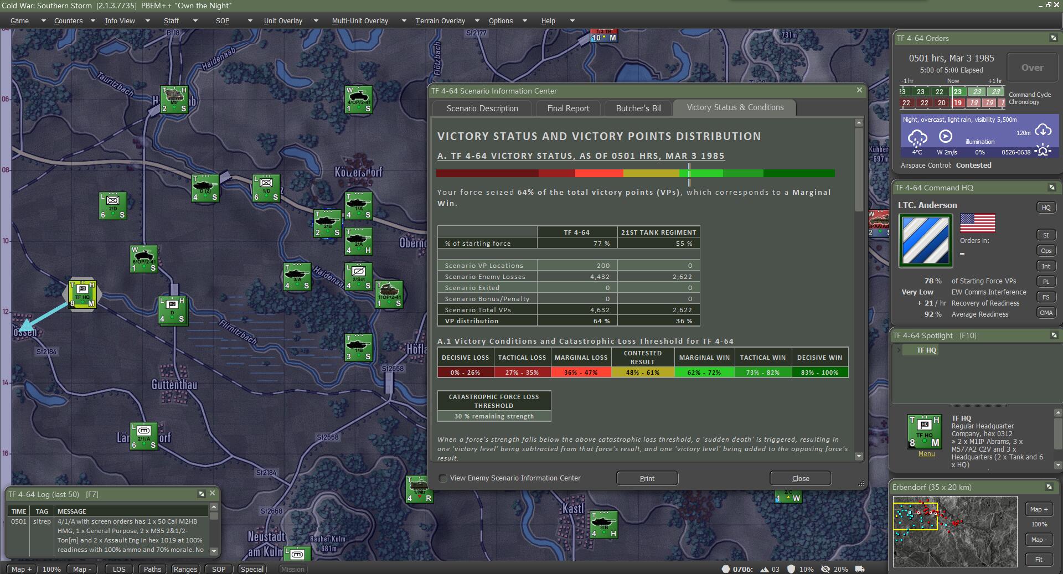The width and height of the screenshot is (1063, 574).
Task: Click the Command Cycle Chronology timeline
Action: pos(952,97)
